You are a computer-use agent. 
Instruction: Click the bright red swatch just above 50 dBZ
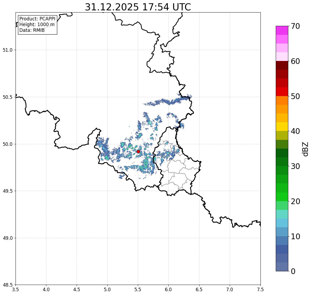tap(282, 92)
